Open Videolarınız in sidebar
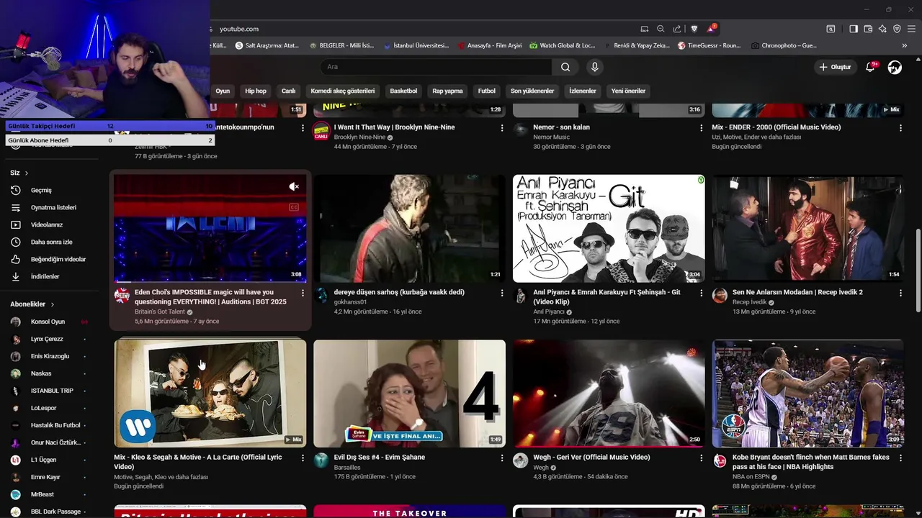The image size is (922, 518). pyautogui.click(x=47, y=224)
